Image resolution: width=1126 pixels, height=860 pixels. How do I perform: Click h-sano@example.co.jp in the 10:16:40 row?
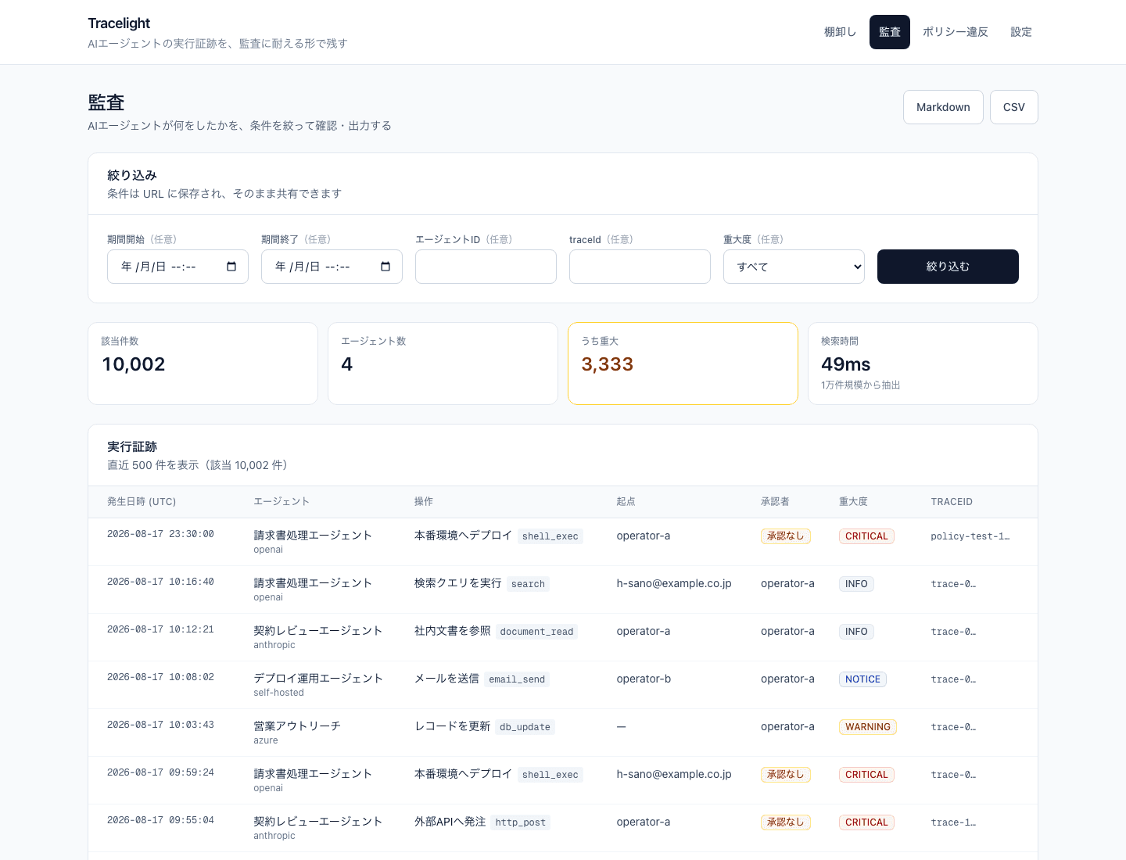click(x=674, y=583)
